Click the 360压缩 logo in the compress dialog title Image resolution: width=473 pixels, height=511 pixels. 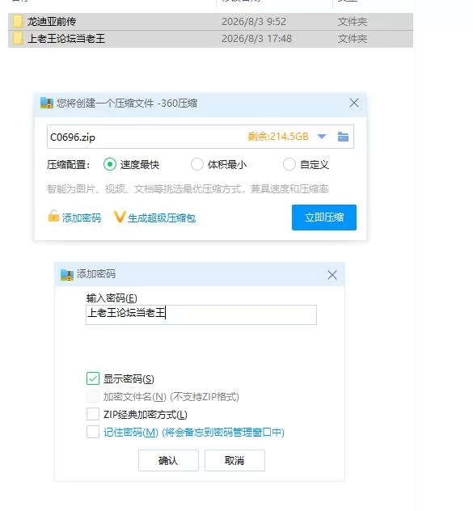pos(47,103)
